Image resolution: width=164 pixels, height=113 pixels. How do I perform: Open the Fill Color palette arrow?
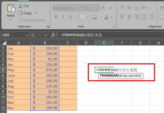coord(100,17)
